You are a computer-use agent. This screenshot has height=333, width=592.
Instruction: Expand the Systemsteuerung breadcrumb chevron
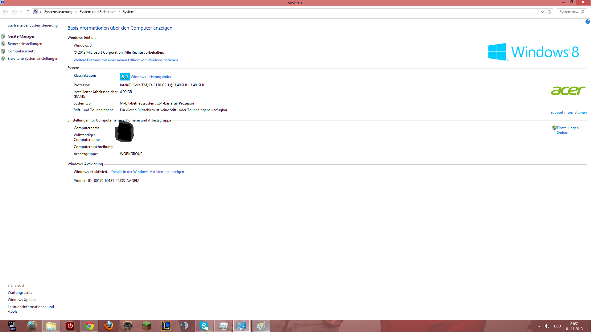point(76,12)
